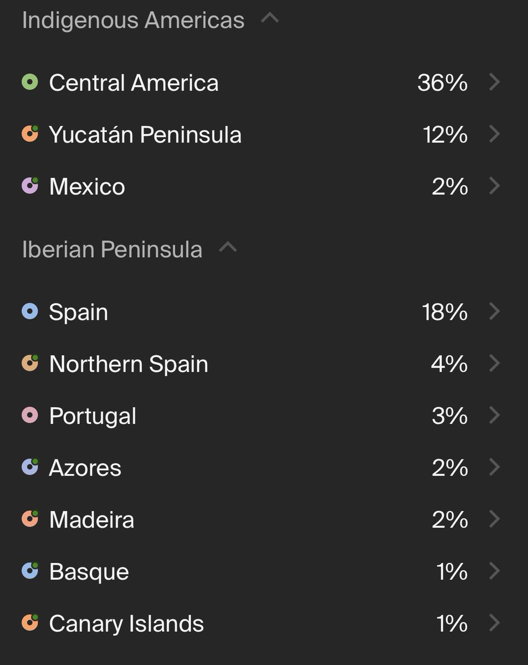This screenshot has height=665, width=528.
Task: Click the Yucatán Peninsula orange marker icon
Action: click(x=30, y=135)
